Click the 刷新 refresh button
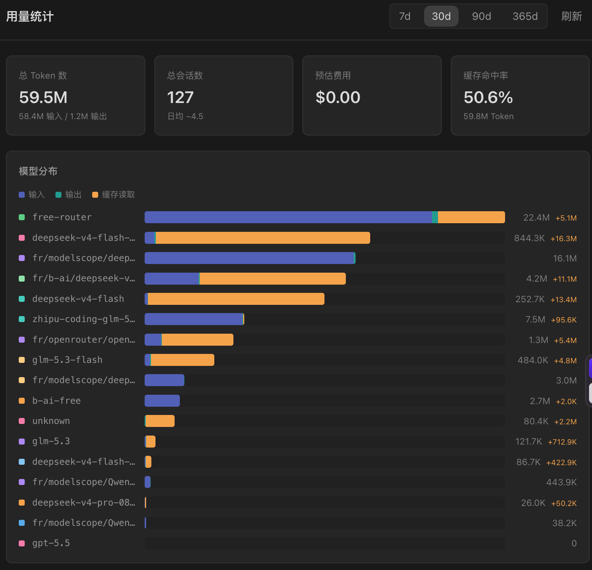This screenshot has height=570, width=592. click(x=571, y=16)
